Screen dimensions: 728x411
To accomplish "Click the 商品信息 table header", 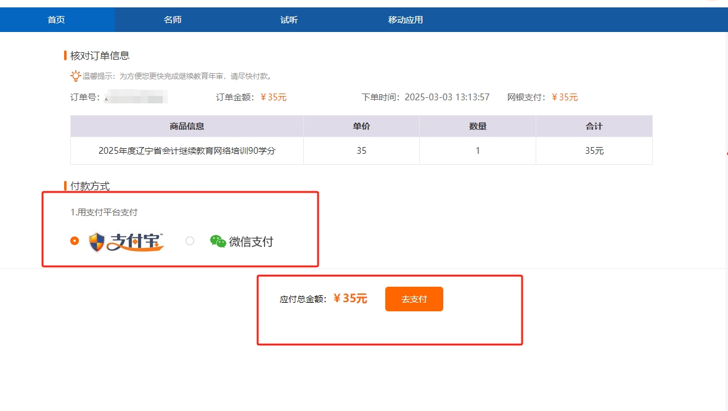I will click(x=187, y=126).
